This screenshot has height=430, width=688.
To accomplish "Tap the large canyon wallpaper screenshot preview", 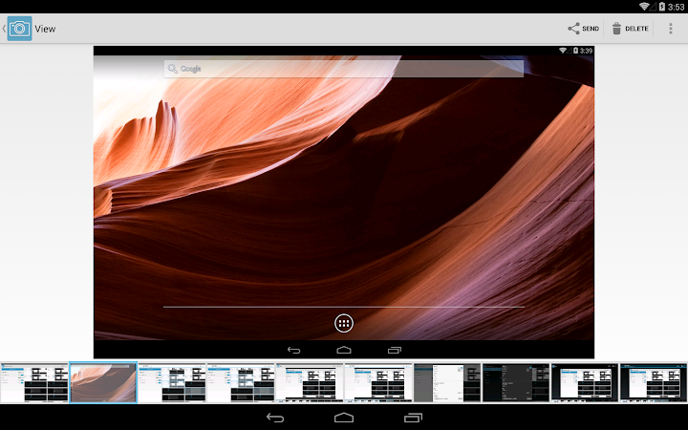I will pyautogui.click(x=344, y=203).
